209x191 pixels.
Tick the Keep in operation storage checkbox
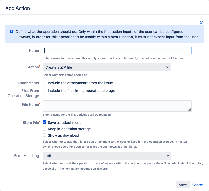coord(45,129)
